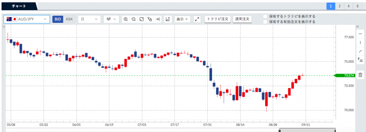This screenshot has height=132, width=366.
Task: Click the 77.500 price axis label
Action: click(349, 37)
